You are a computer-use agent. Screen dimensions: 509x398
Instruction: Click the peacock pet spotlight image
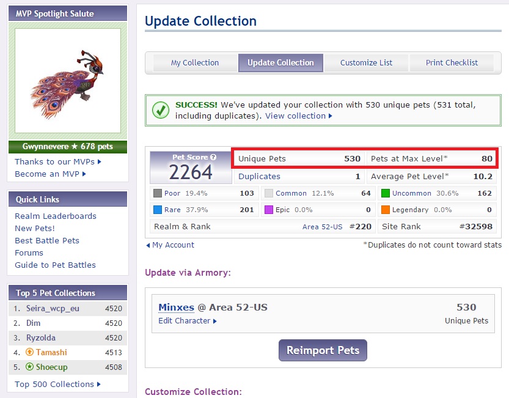68,80
